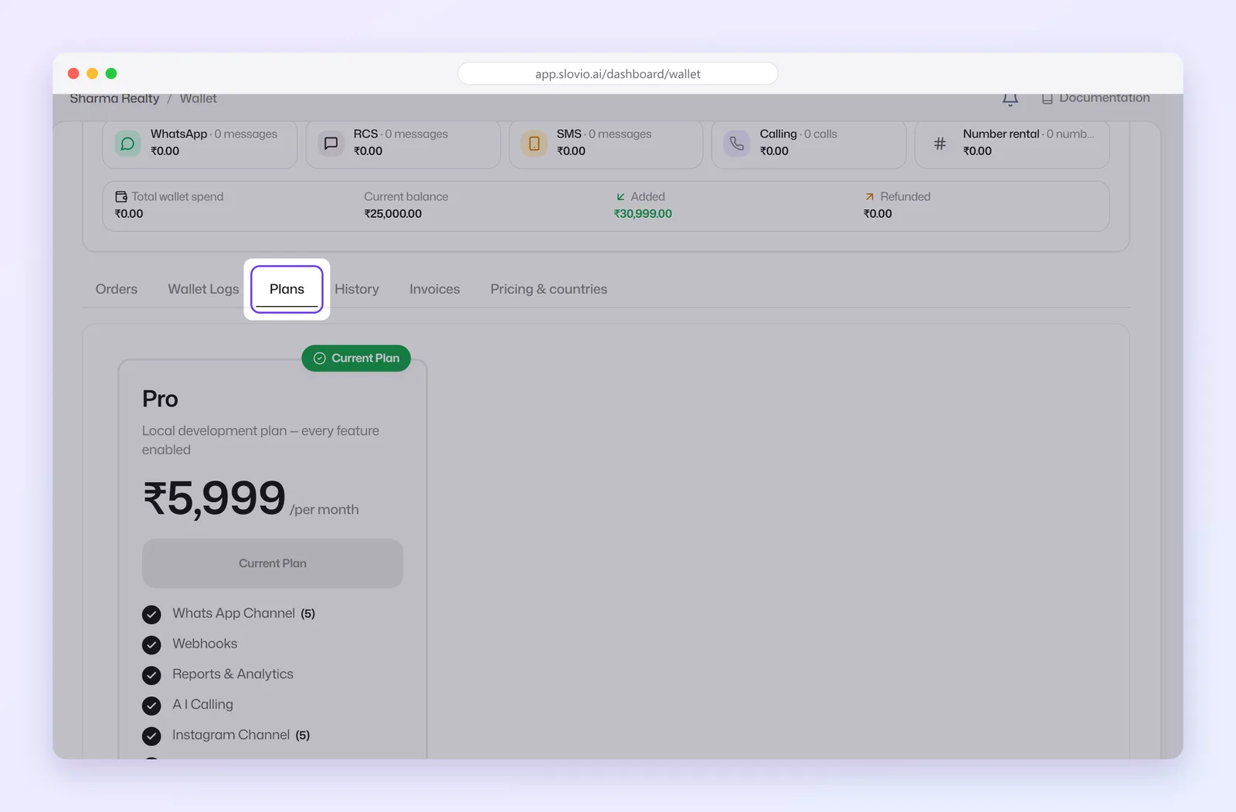
Task: Select the Plans tab
Action: 287,289
